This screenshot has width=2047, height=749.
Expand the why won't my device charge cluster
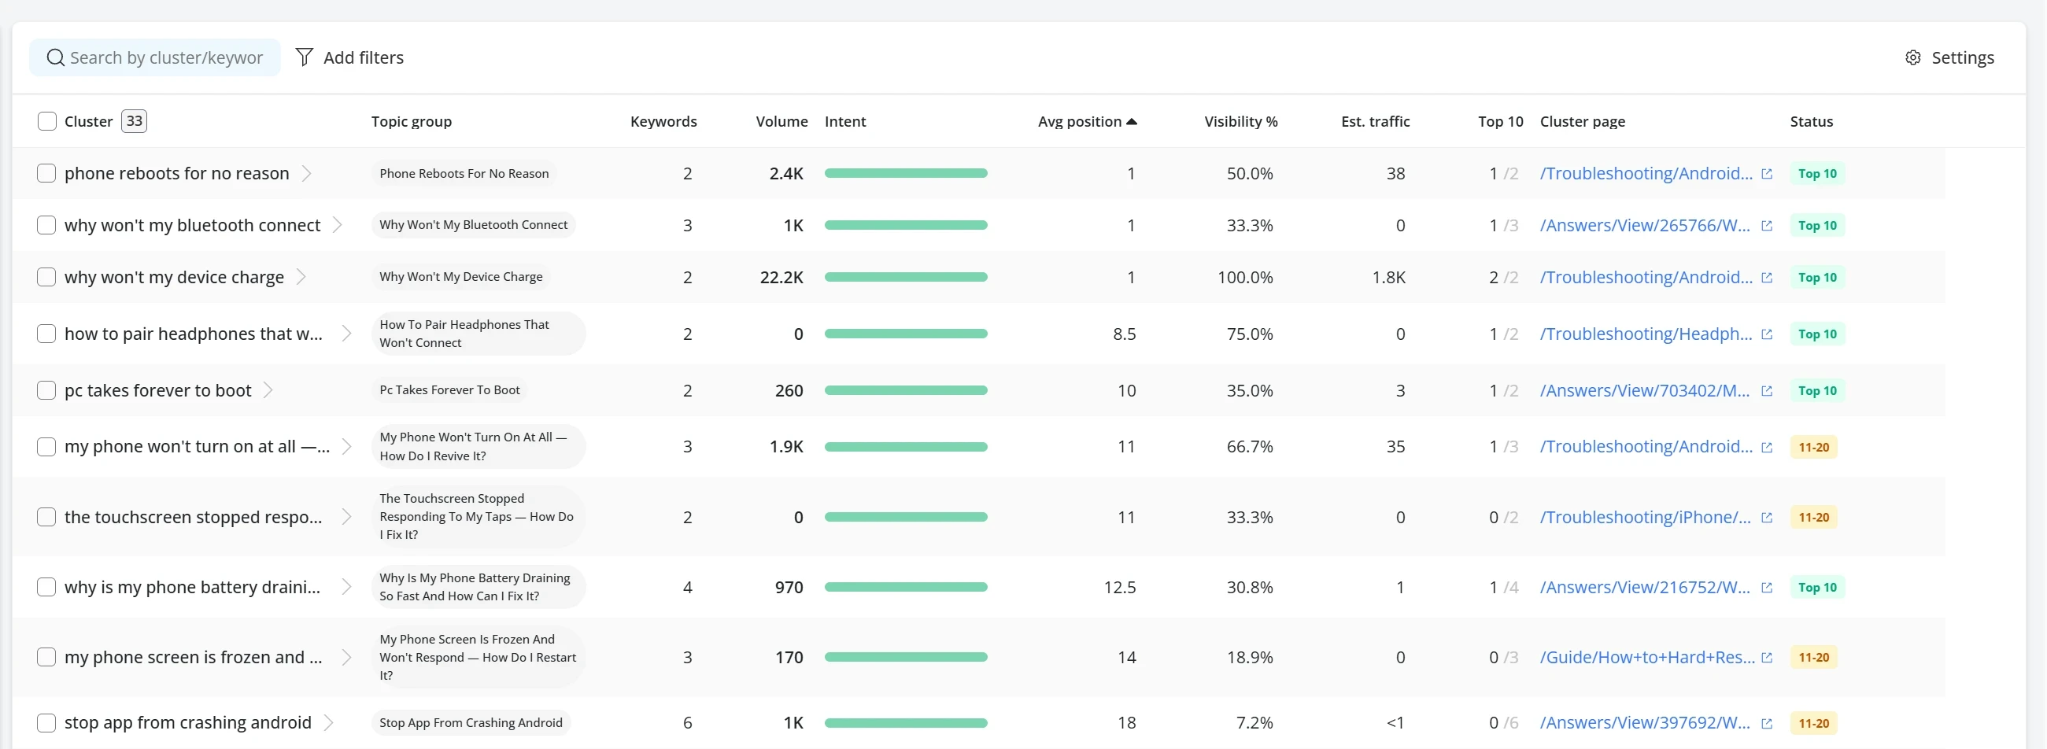coord(301,277)
